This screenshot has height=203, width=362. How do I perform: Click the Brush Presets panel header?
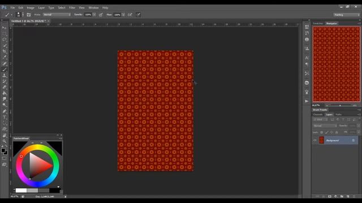point(320,110)
